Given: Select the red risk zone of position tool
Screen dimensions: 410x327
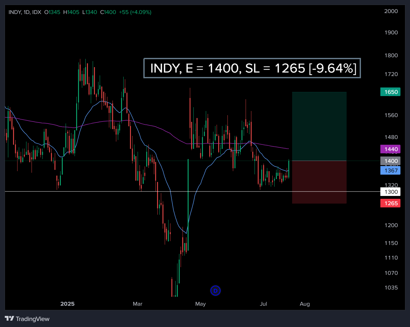Looking at the screenshot, I should (319, 182).
